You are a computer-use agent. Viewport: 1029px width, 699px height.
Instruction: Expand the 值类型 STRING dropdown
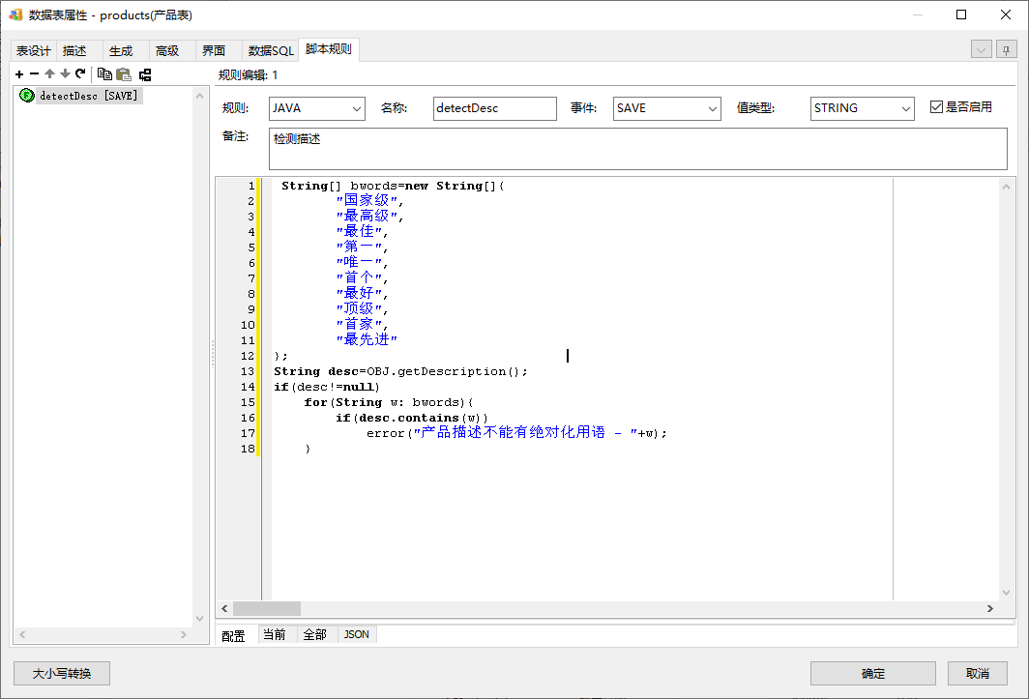click(x=862, y=108)
